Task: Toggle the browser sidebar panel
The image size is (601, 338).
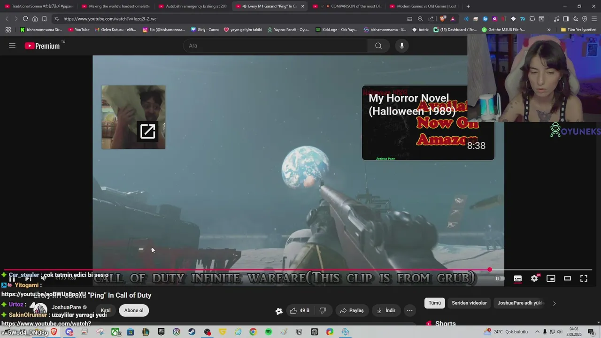Action: 566,19
